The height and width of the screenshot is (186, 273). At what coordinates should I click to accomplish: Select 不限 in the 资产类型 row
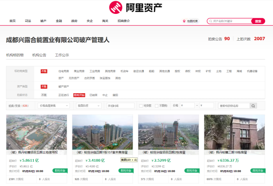pyautogui.click(x=44, y=87)
